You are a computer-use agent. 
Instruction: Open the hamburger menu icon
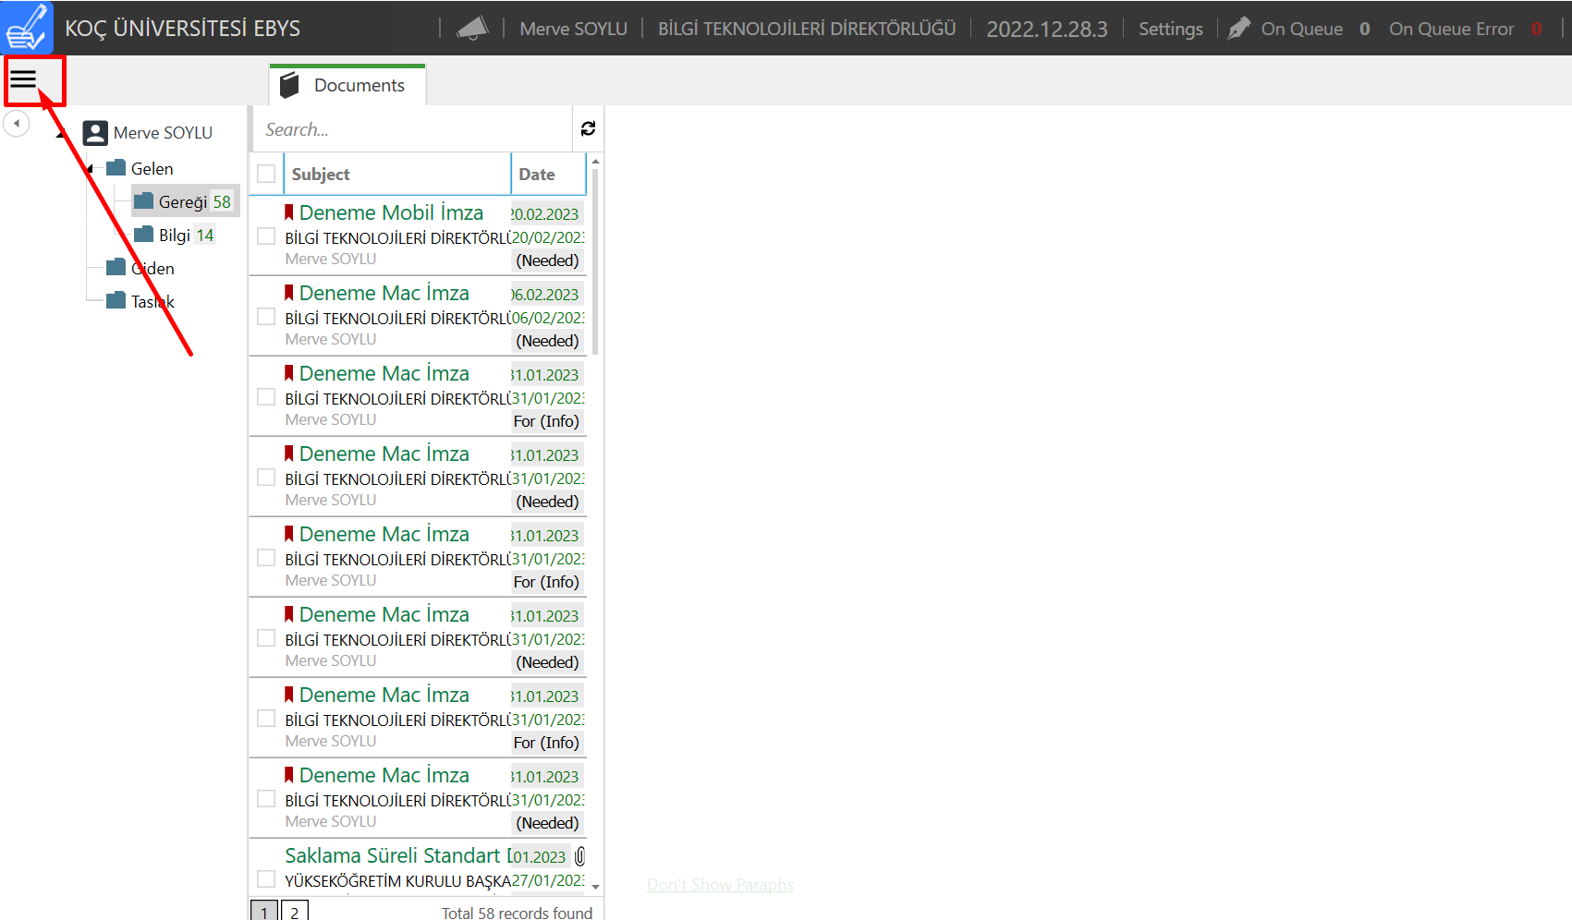[23, 80]
